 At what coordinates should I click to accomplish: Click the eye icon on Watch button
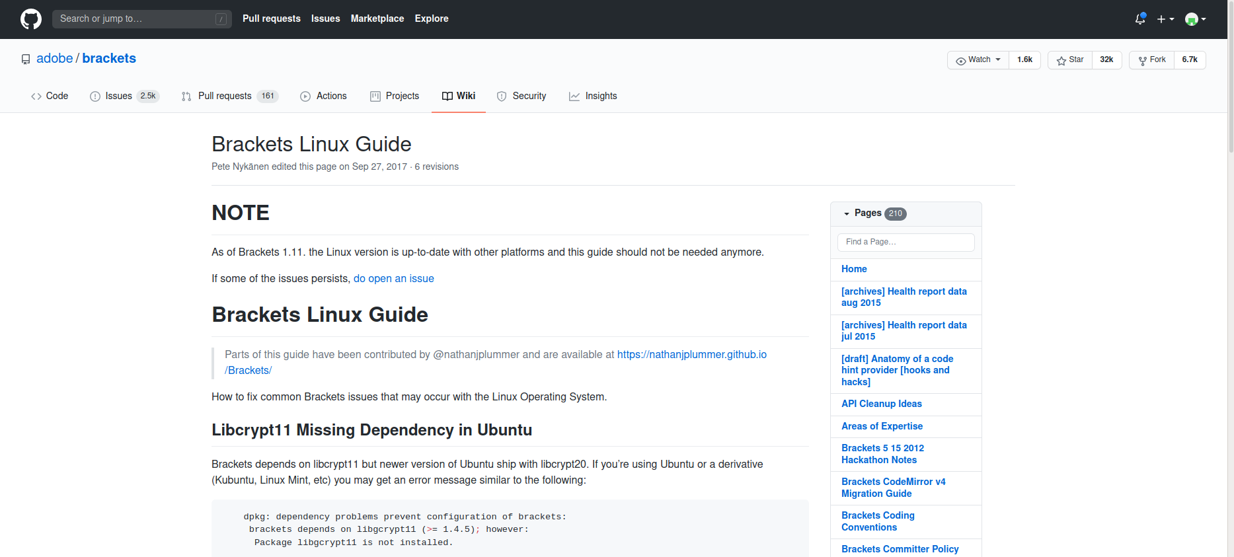pos(961,61)
